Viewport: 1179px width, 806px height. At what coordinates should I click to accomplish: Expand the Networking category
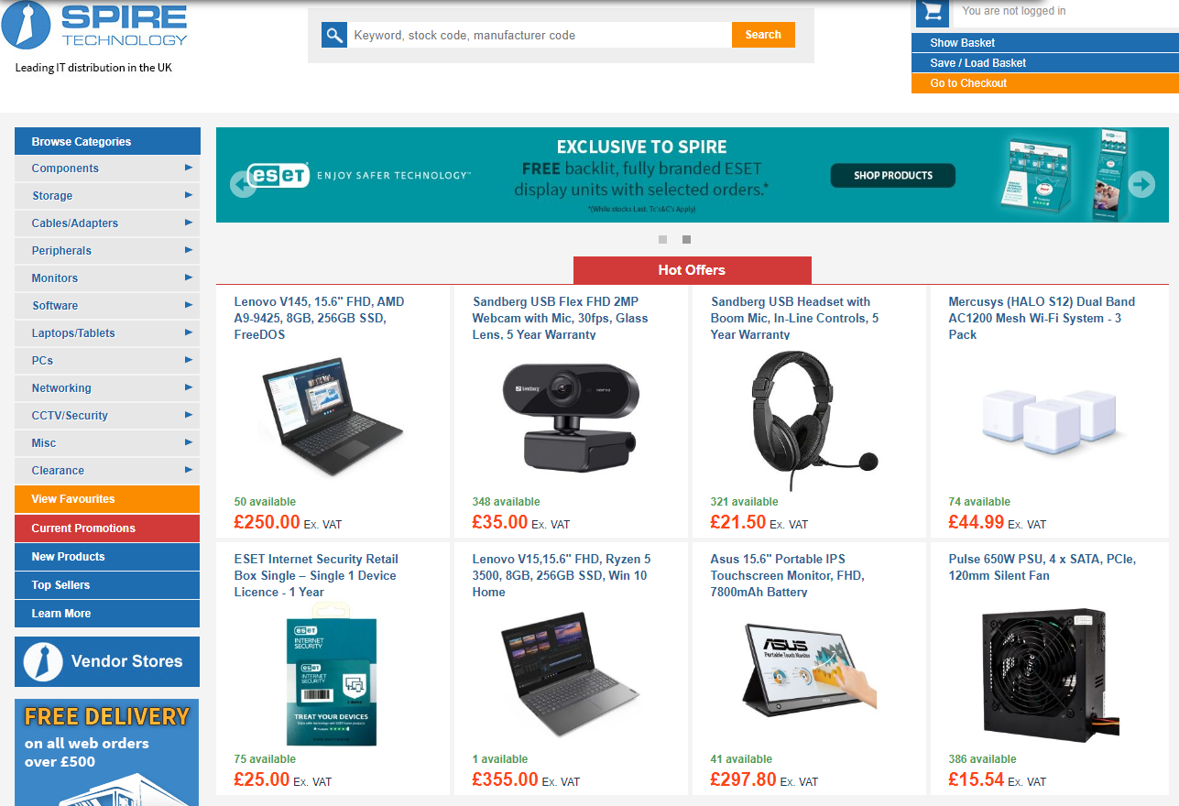tap(107, 388)
